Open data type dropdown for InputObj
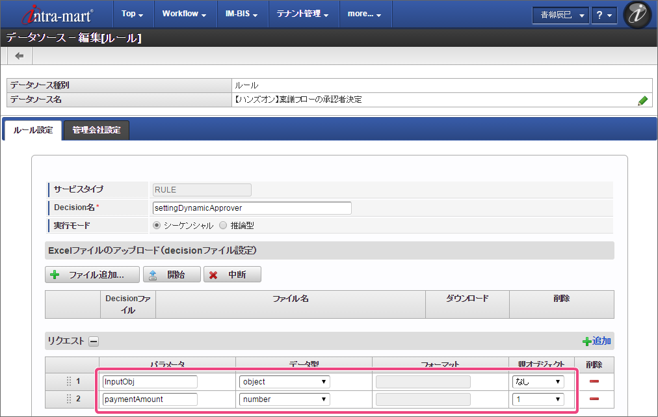 285,382
